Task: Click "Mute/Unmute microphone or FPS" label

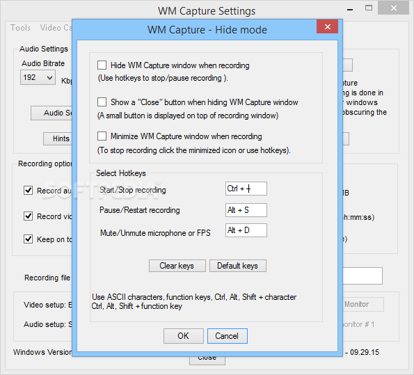Action: pyautogui.click(x=155, y=233)
